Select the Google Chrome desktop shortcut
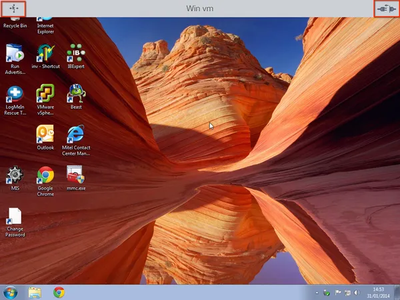The image size is (400, 300). pos(45,181)
